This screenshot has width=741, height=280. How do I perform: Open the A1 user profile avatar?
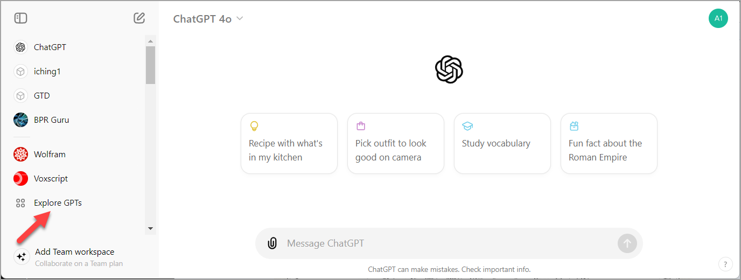(718, 18)
